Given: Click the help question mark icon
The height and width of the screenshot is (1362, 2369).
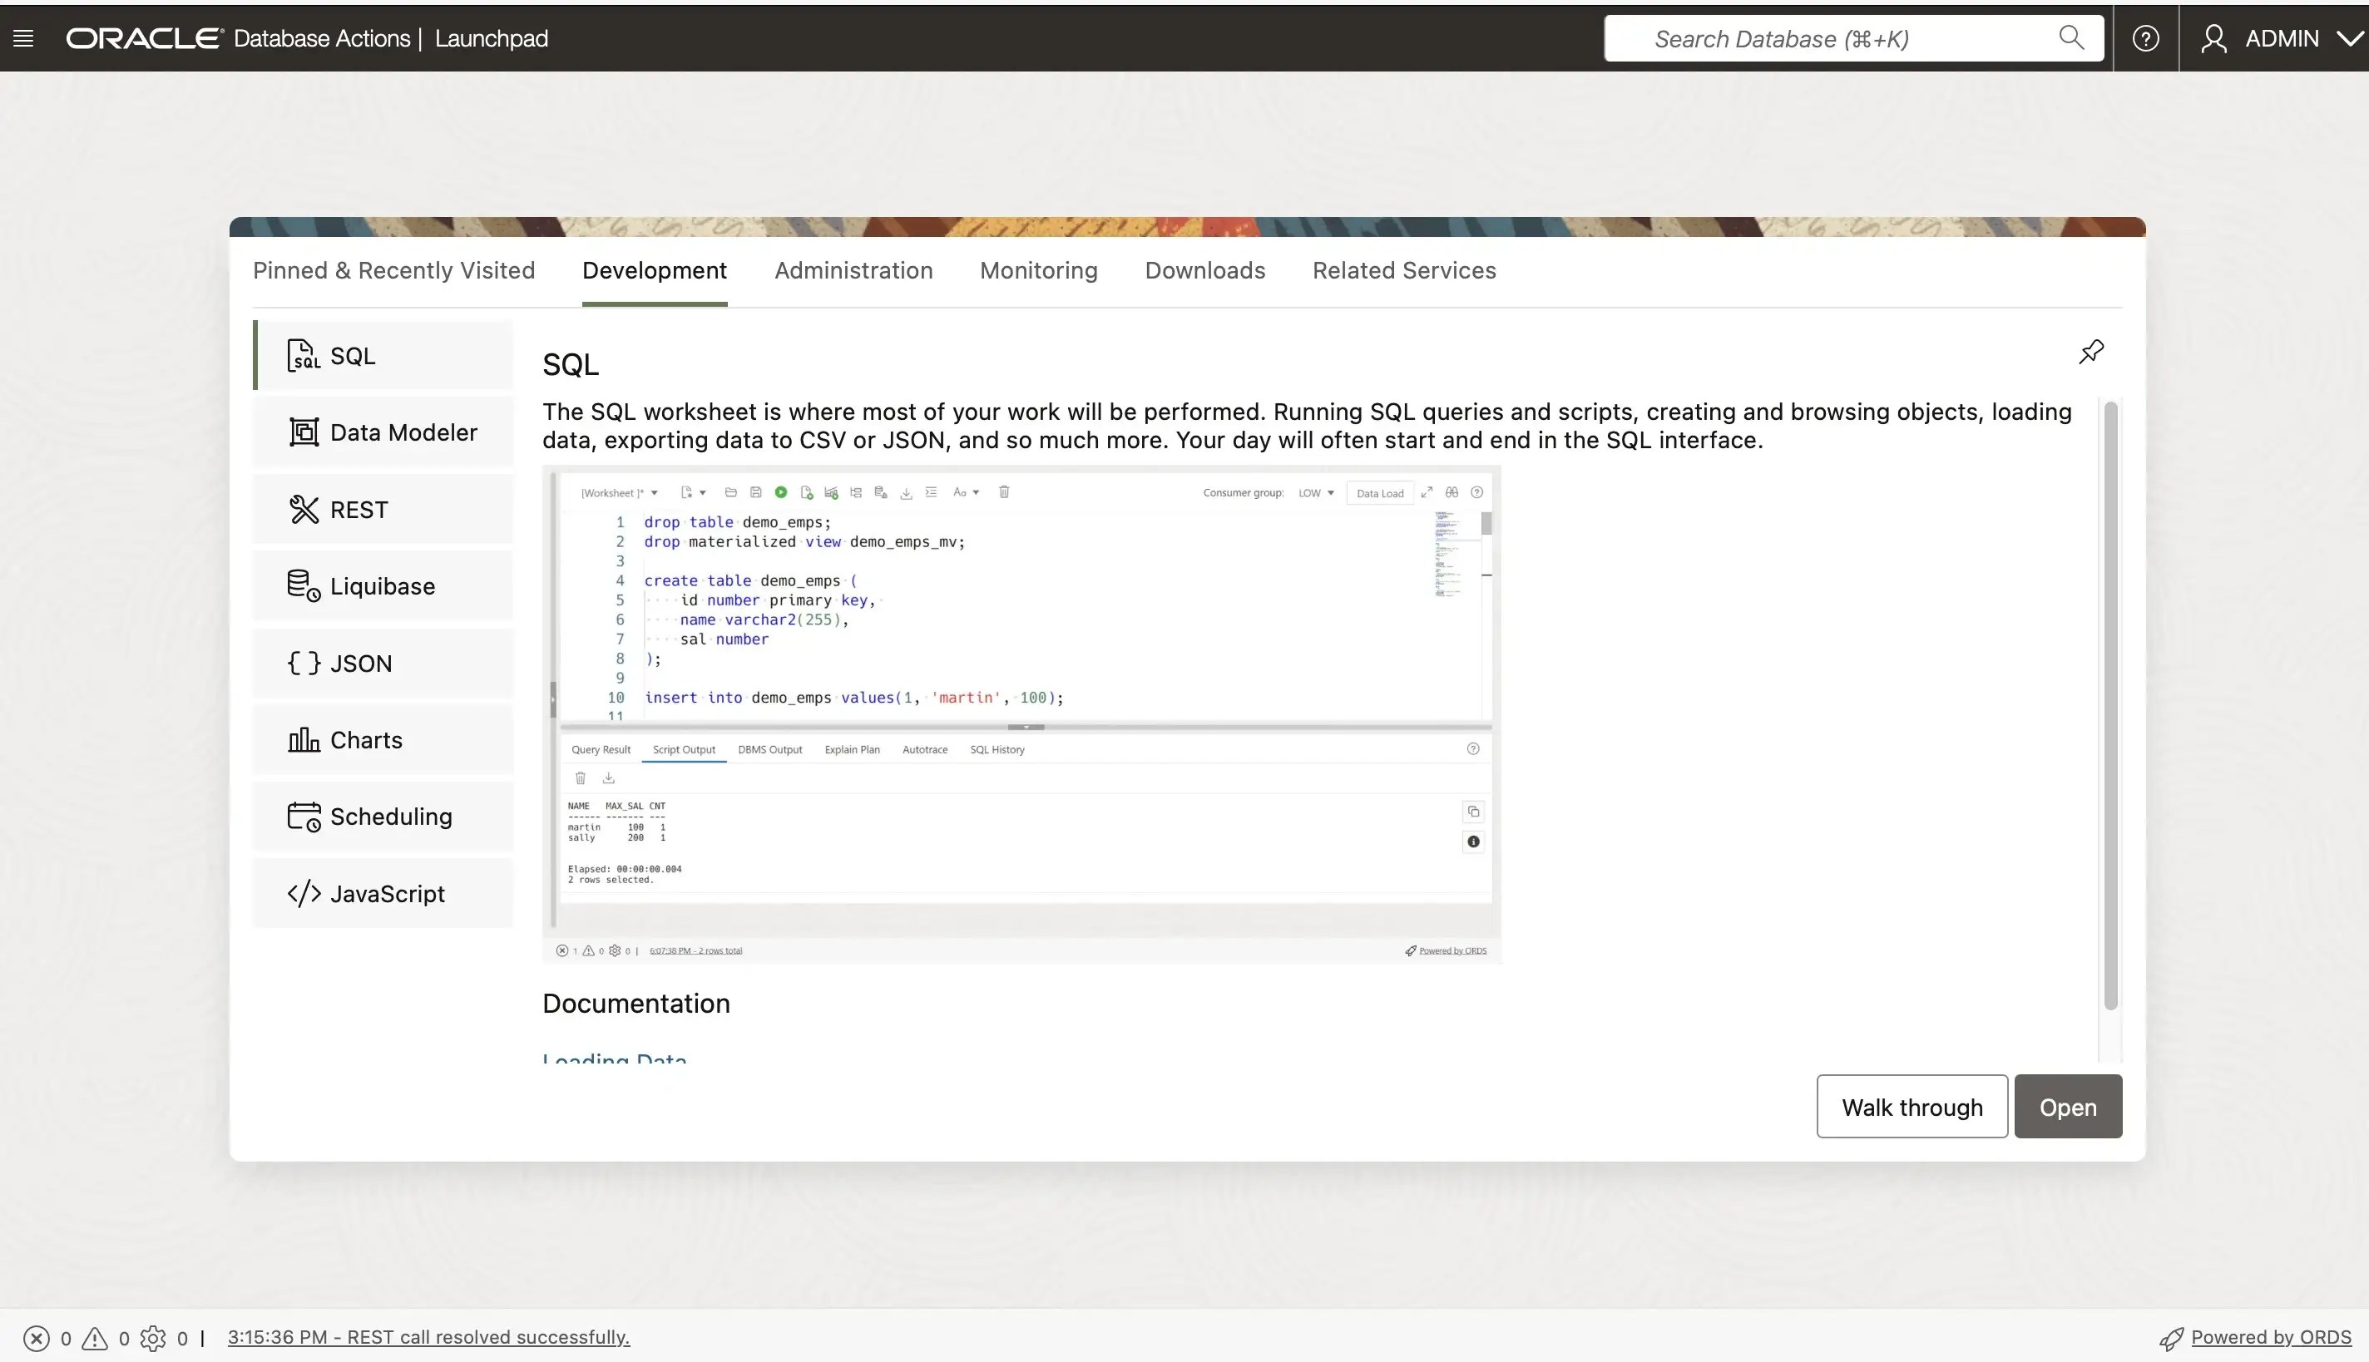Looking at the screenshot, I should click(x=2145, y=37).
